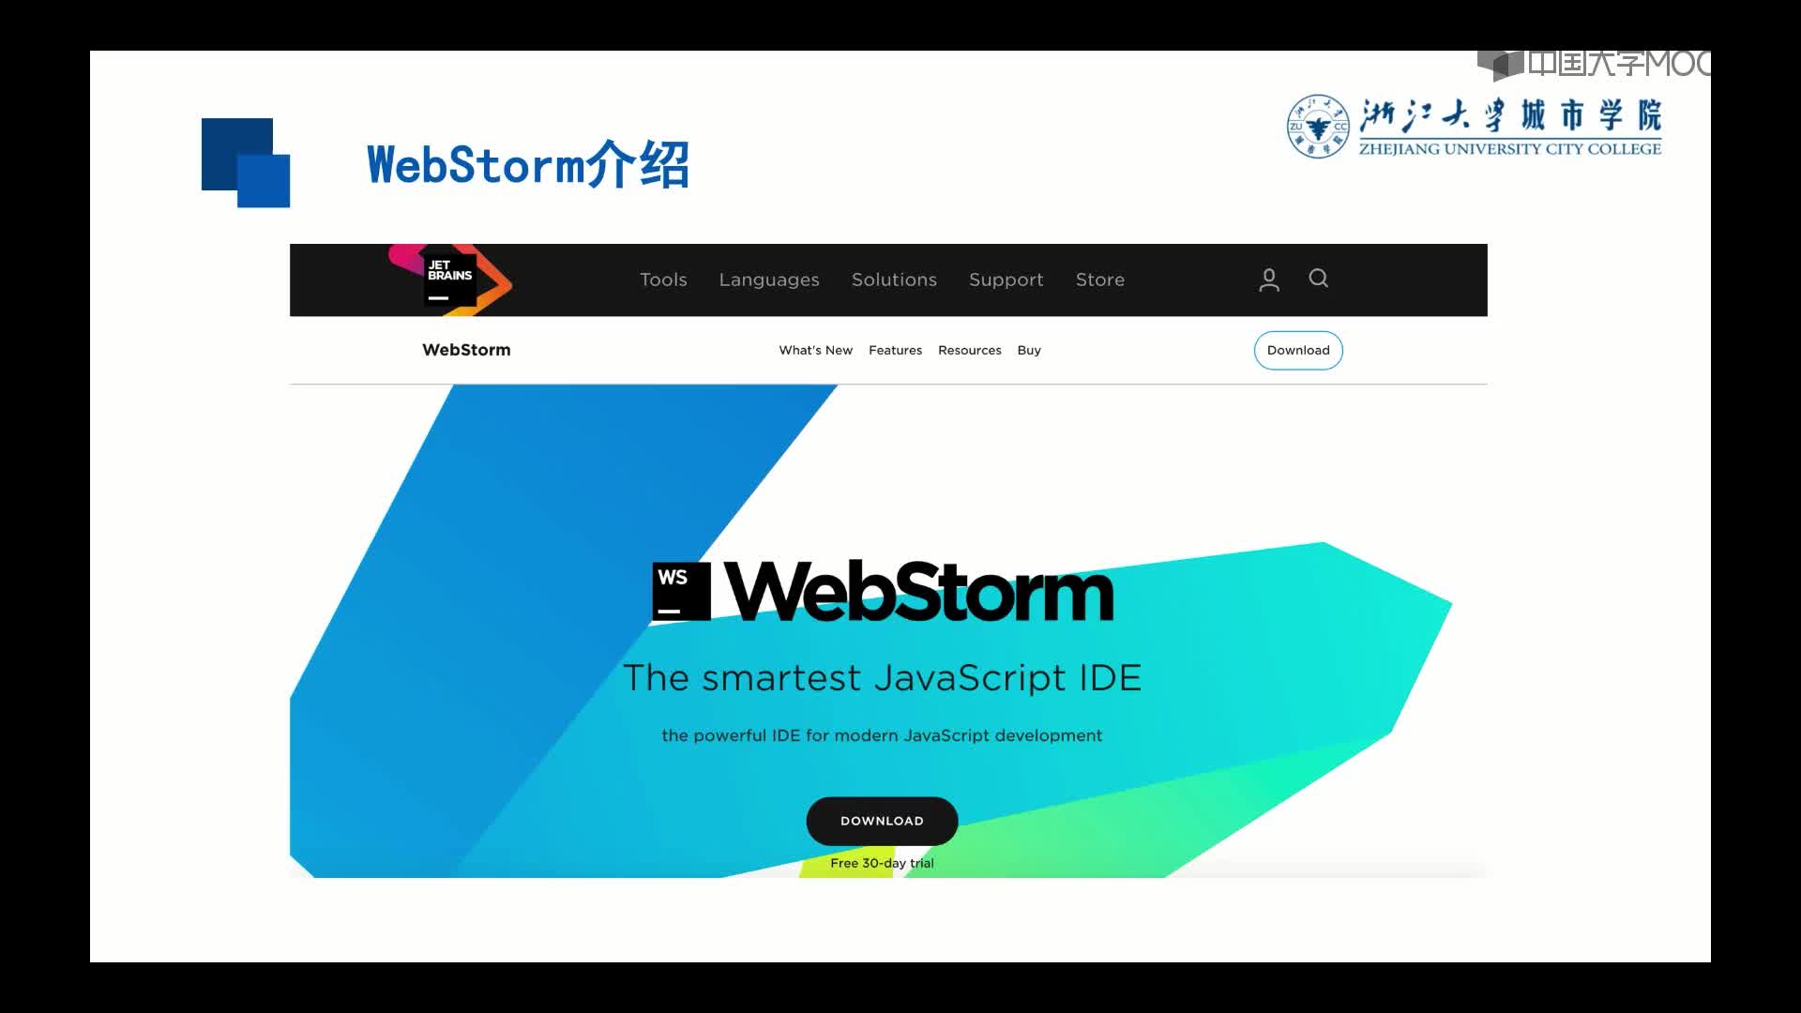Image resolution: width=1801 pixels, height=1013 pixels.
Task: Select the Languages menu option
Action: click(x=768, y=279)
